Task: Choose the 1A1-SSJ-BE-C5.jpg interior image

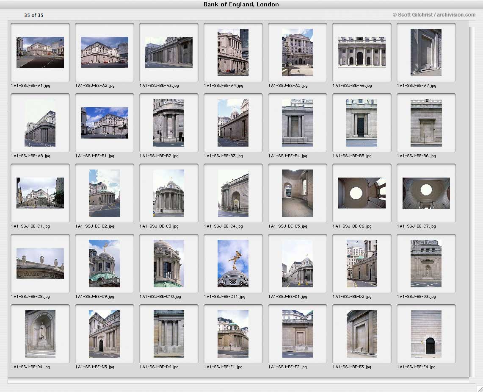Action: click(297, 193)
